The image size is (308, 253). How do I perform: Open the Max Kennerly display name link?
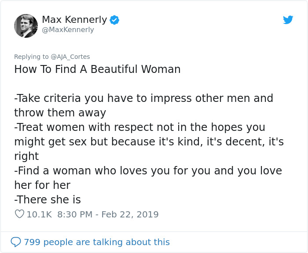coord(74,20)
